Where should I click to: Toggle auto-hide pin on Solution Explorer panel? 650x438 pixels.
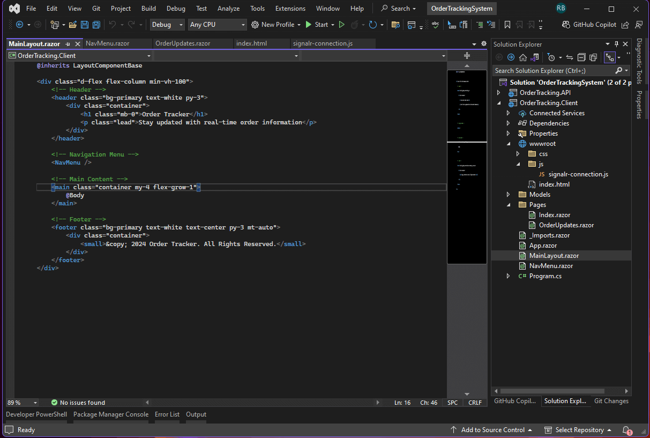coord(616,44)
